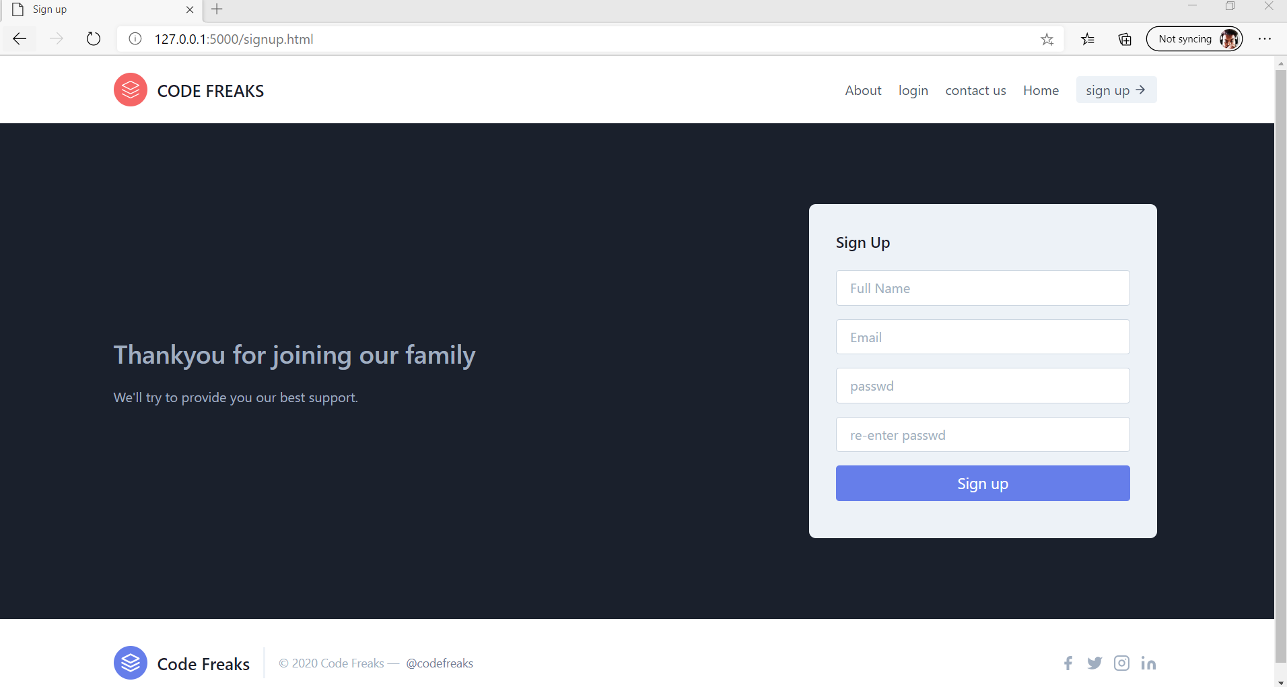Click the back navigation arrow
Screen dimensions: 1287x687
pyautogui.click(x=20, y=38)
